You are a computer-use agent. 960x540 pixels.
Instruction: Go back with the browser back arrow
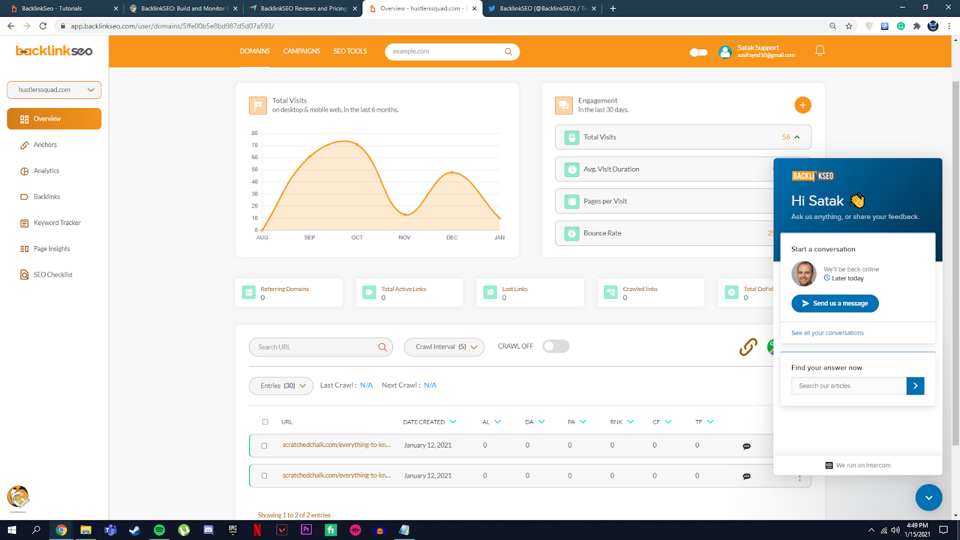tap(11, 26)
